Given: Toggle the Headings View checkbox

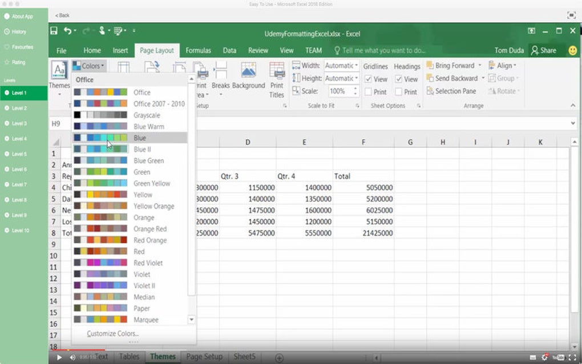Looking at the screenshot, I should click(x=399, y=79).
